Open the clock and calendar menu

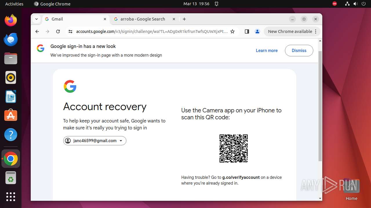click(196, 4)
